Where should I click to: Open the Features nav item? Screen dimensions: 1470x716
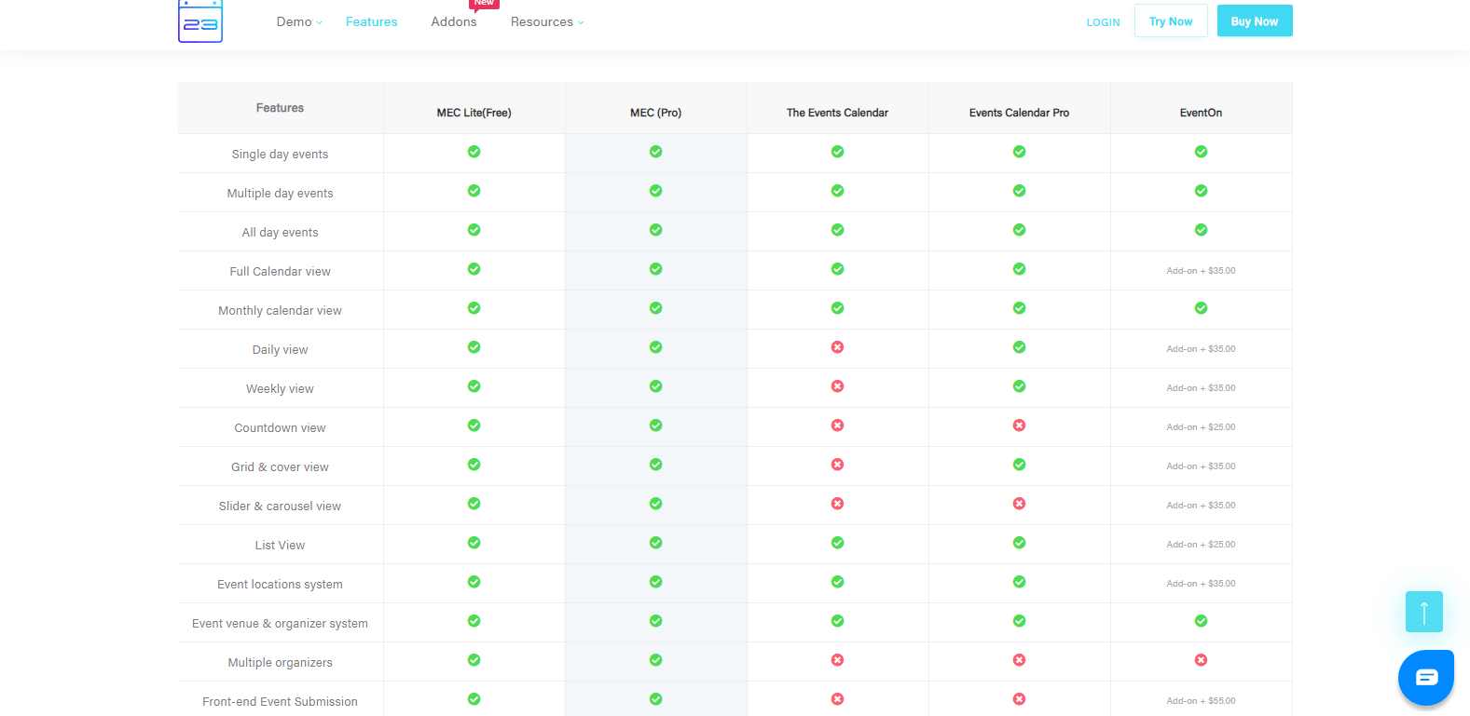371,21
